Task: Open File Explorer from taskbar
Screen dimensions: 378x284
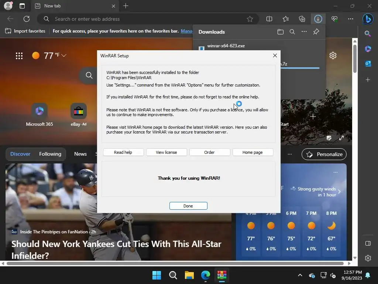Action: click(x=189, y=275)
